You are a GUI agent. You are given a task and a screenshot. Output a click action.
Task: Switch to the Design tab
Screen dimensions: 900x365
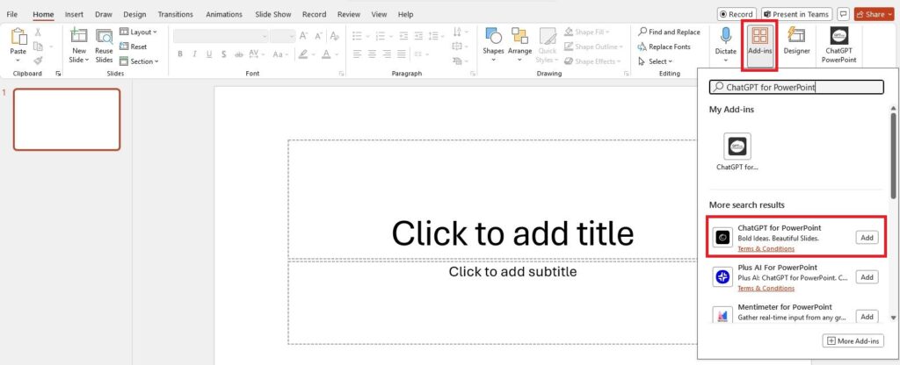point(134,14)
